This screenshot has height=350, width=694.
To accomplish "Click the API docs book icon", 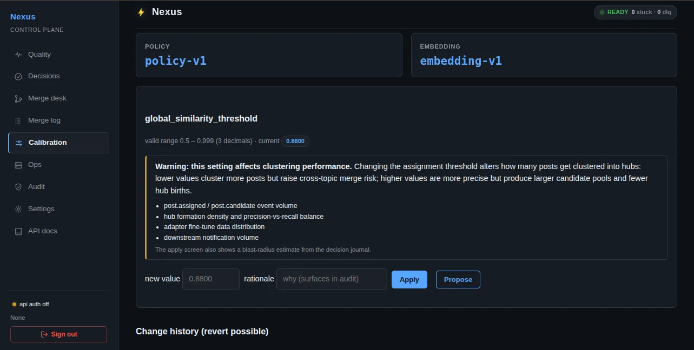I will (x=18, y=231).
